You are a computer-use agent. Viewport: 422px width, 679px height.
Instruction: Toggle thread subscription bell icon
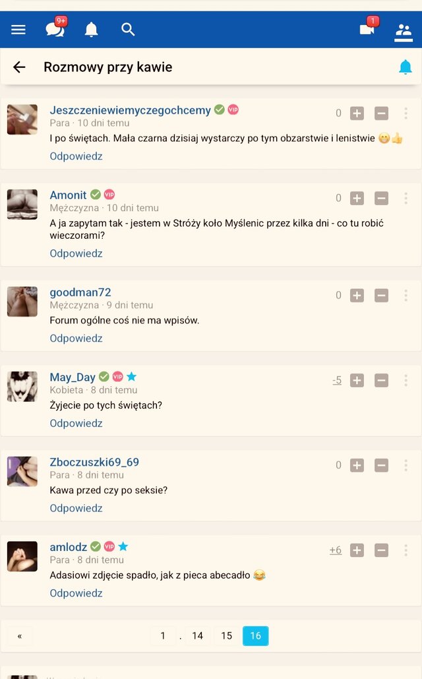pos(405,67)
